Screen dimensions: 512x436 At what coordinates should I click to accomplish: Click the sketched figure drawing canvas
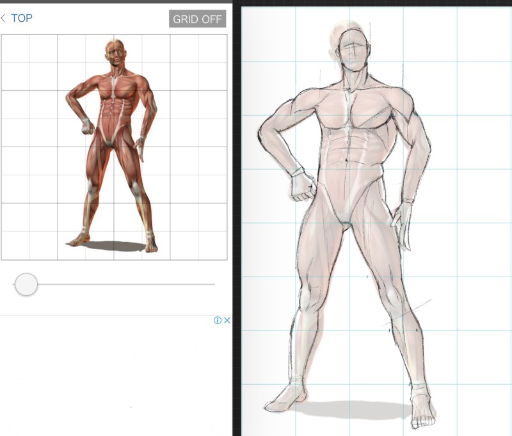pyautogui.click(x=376, y=221)
